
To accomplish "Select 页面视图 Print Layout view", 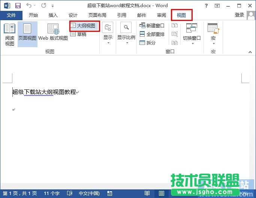I will click(x=27, y=34).
